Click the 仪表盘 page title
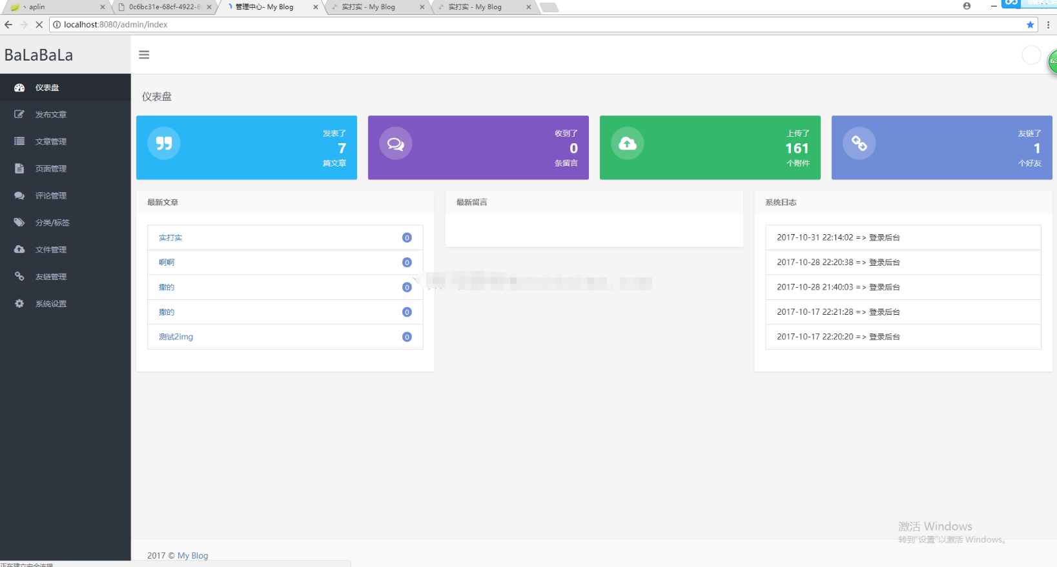The image size is (1057, 567). [157, 97]
